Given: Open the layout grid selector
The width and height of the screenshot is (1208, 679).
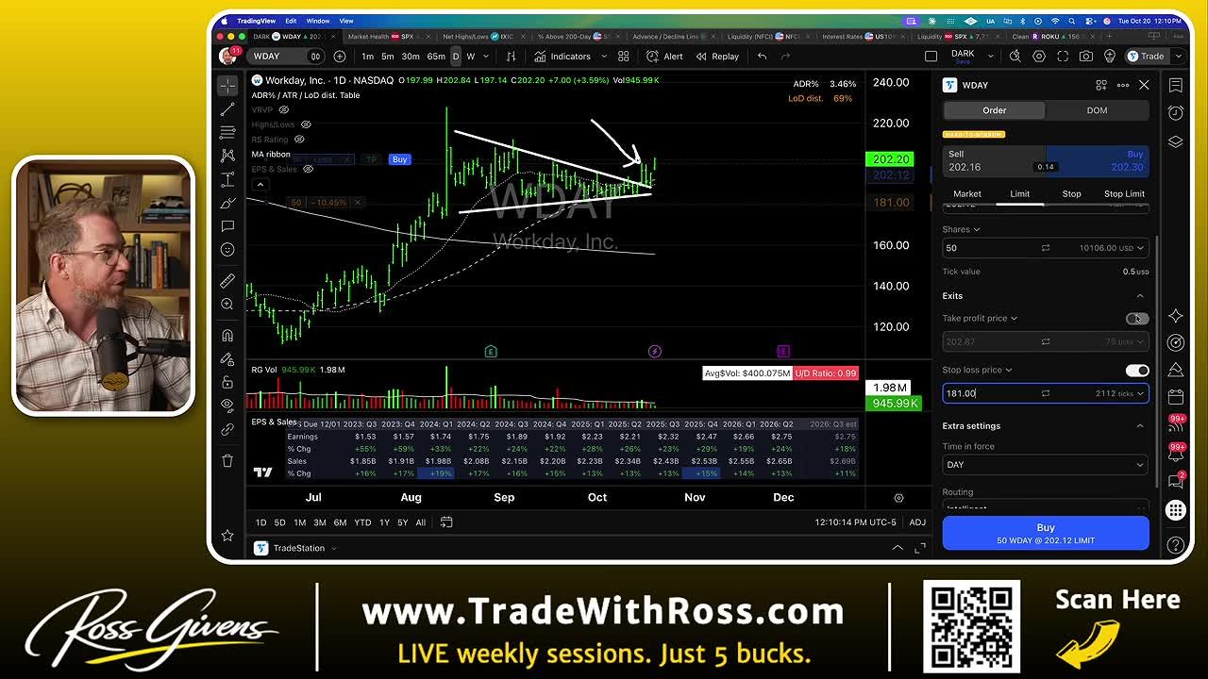Looking at the screenshot, I should pos(623,57).
